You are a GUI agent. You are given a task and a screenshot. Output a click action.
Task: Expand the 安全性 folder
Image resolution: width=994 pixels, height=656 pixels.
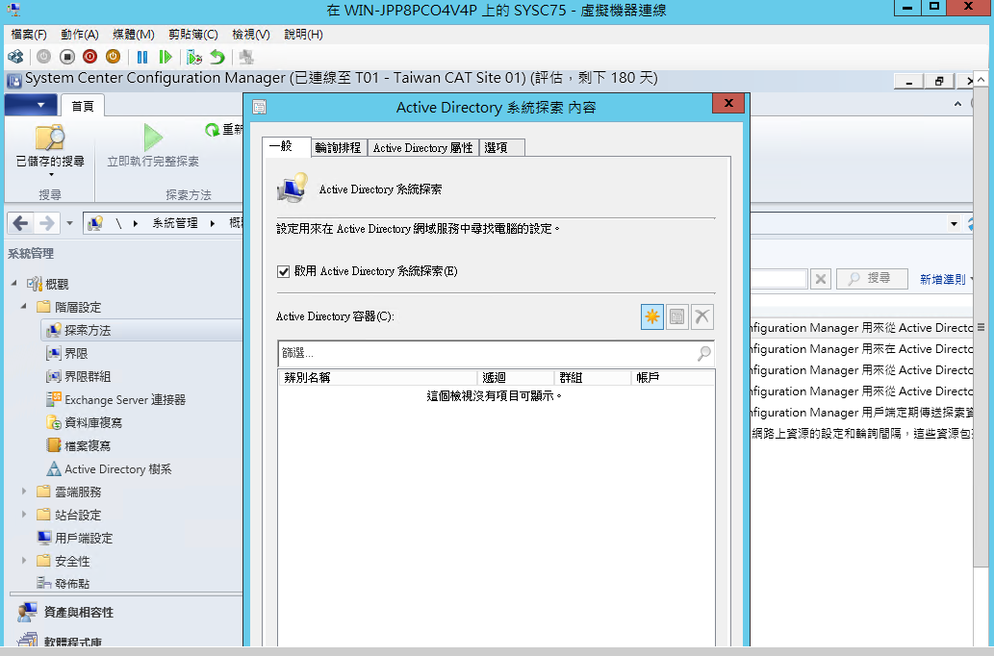coord(24,561)
